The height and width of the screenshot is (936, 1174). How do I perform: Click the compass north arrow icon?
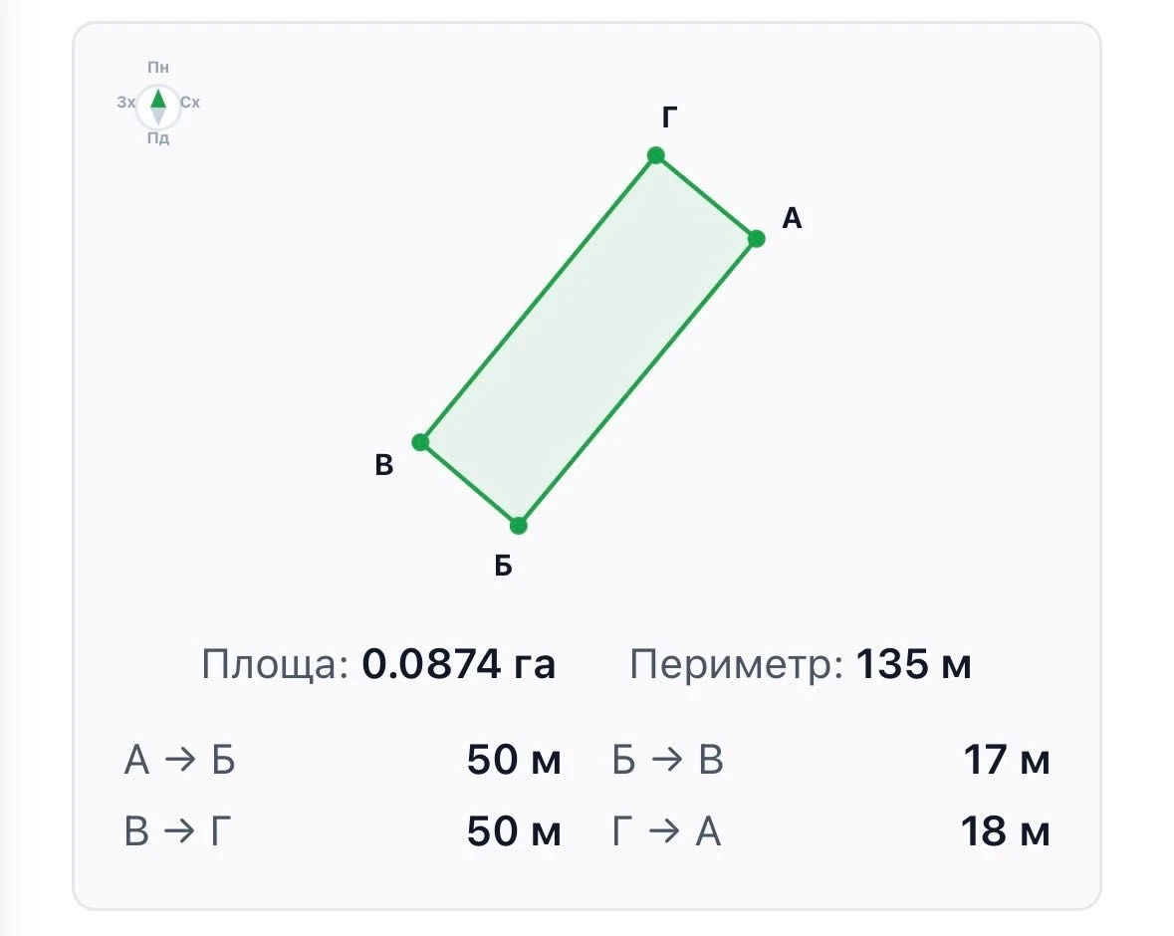click(x=158, y=105)
